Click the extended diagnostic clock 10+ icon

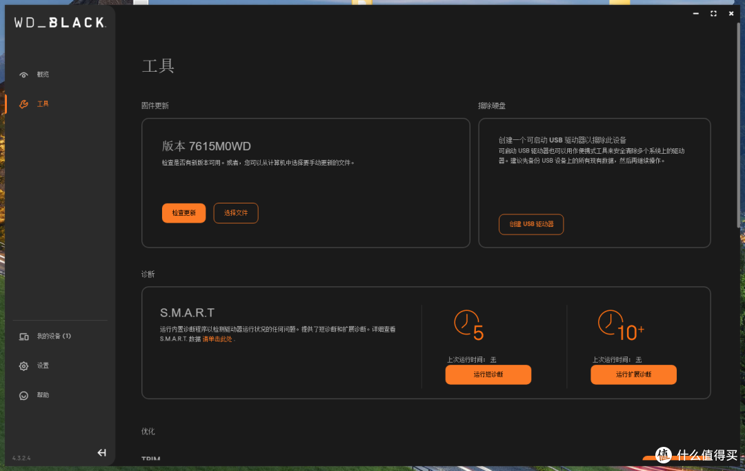click(x=621, y=325)
